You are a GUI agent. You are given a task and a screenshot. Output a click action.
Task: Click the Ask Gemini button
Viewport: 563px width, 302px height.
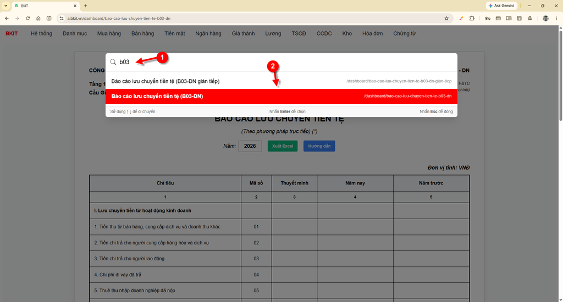[x=501, y=5]
